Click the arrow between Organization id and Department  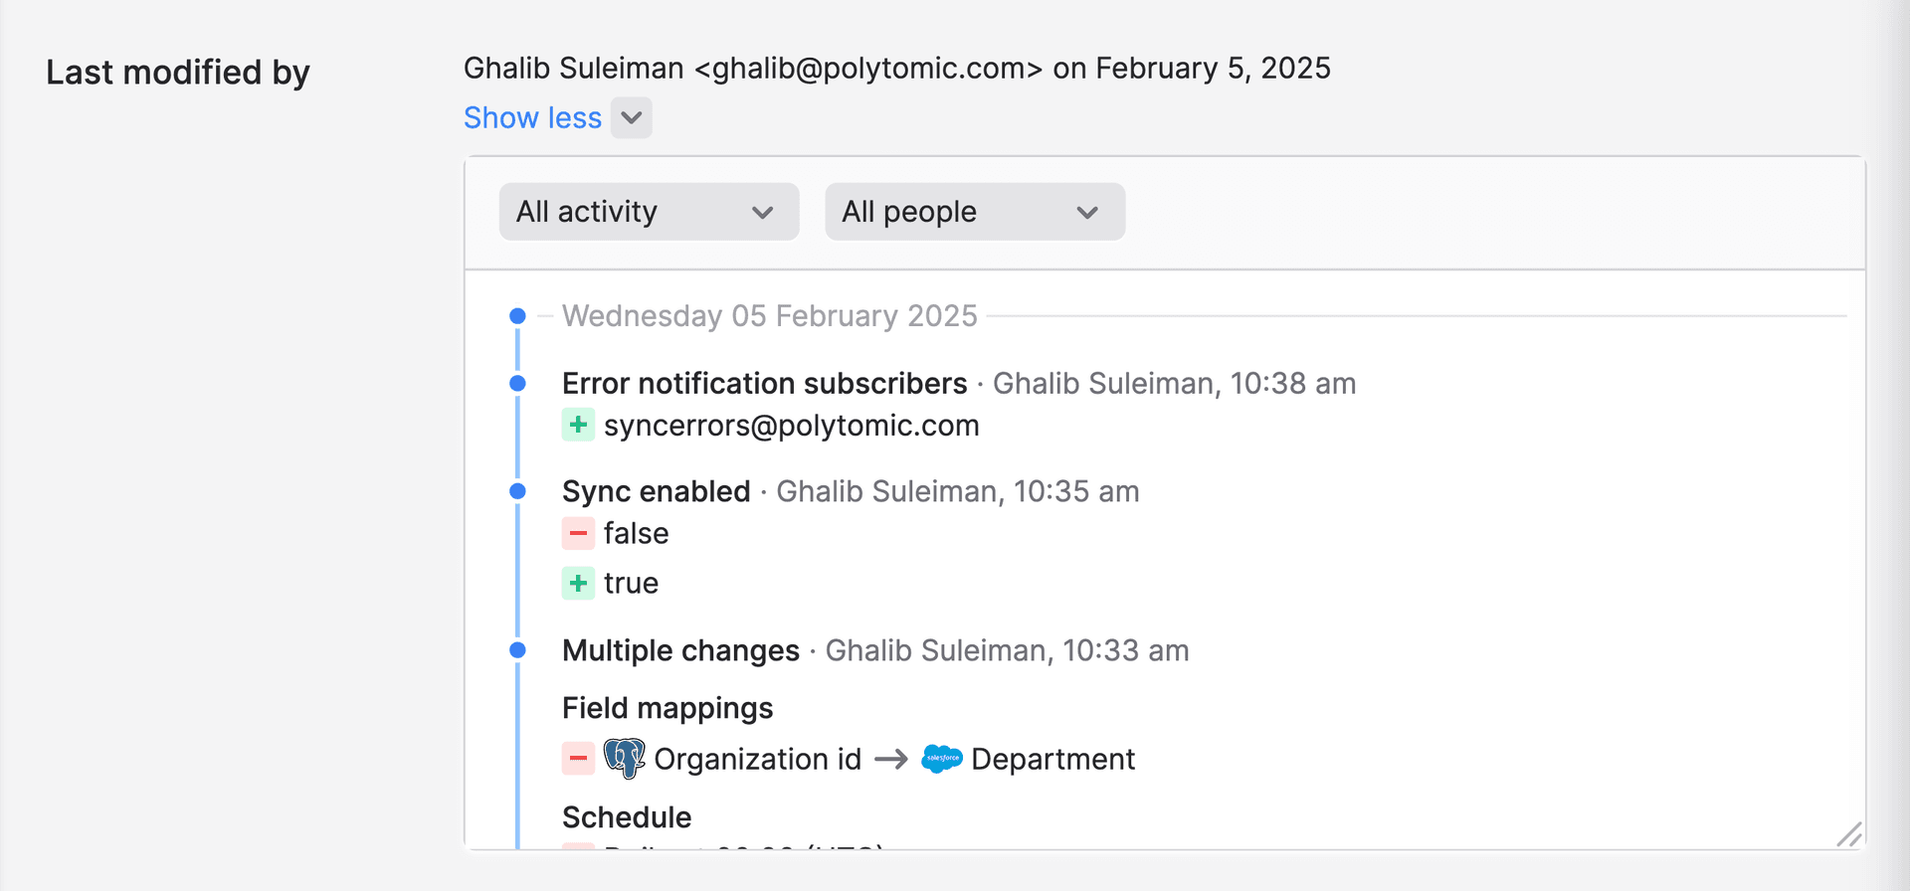tap(891, 760)
